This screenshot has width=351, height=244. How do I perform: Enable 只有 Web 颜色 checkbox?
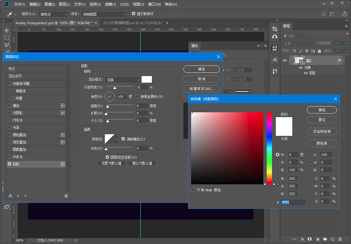[193, 190]
